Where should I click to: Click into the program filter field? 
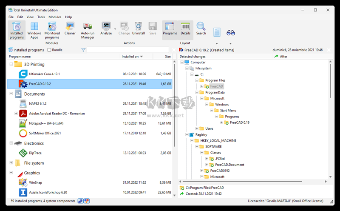(128, 50)
